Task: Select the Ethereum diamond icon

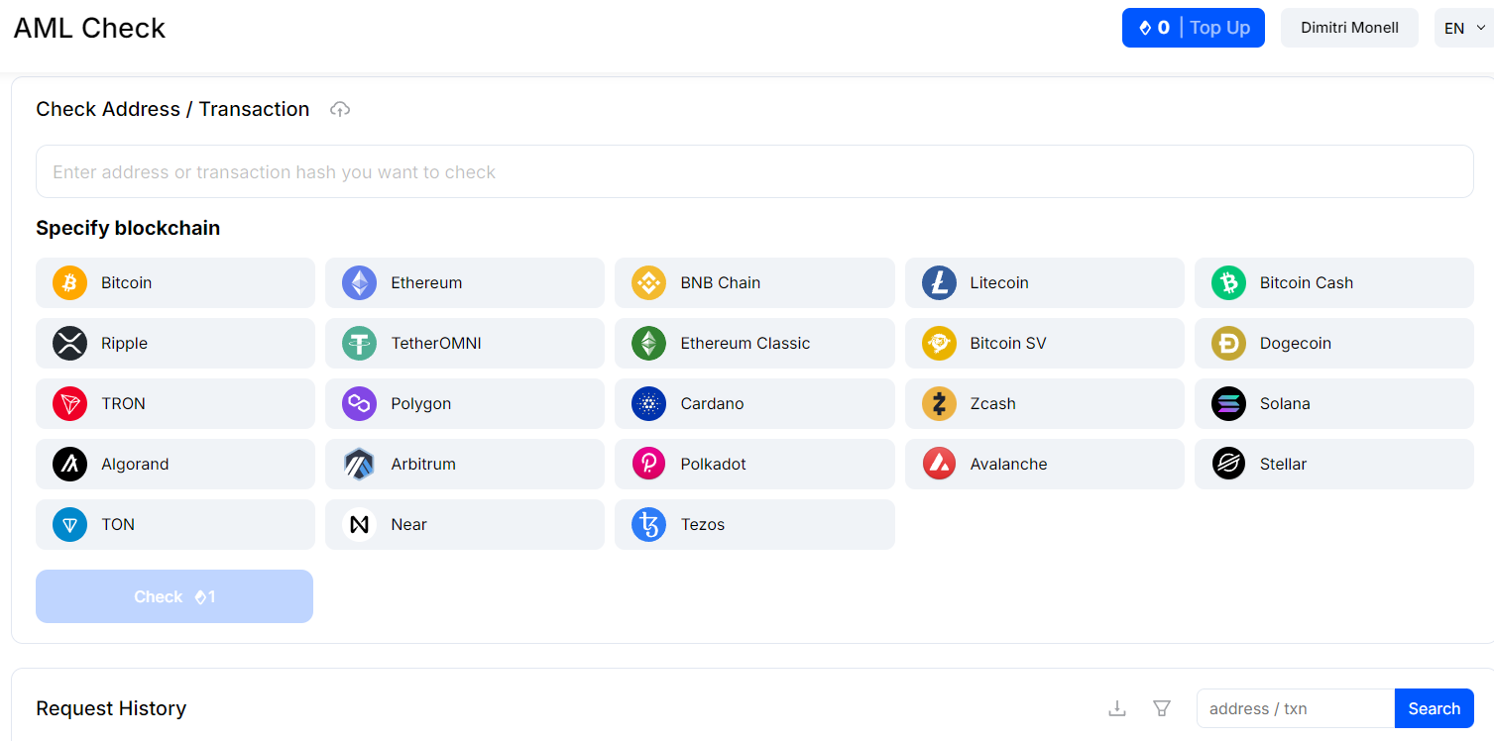Action: (359, 283)
